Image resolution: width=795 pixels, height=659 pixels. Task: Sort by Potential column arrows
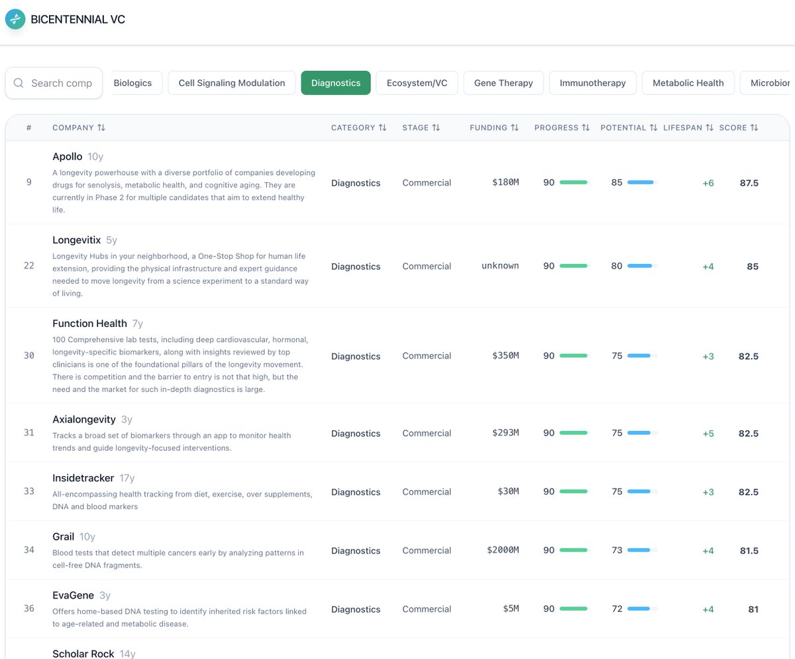coord(654,127)
